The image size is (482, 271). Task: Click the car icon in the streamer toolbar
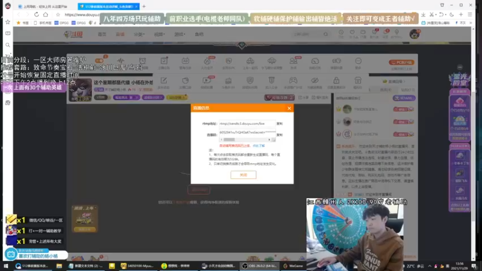coord(250,61)
